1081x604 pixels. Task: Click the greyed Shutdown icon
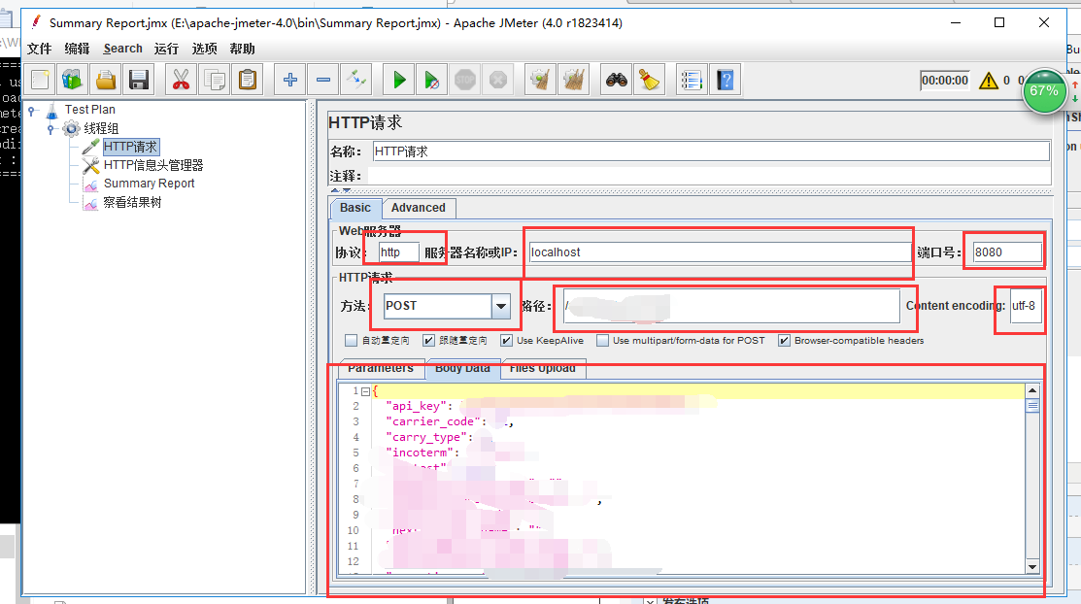tap(497, 80)
